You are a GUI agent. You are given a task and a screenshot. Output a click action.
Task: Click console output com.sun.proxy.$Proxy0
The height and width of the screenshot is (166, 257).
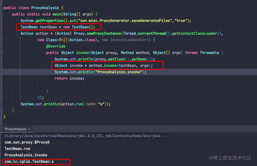(27, 142)
